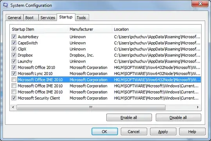
Task: Click the Disable all button
Action: (x=179, y=118)
